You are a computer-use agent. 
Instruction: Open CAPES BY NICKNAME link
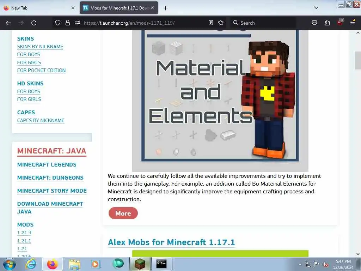coord(41,120)
